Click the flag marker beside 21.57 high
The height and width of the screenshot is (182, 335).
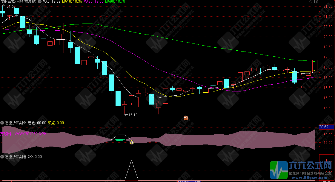4,6
